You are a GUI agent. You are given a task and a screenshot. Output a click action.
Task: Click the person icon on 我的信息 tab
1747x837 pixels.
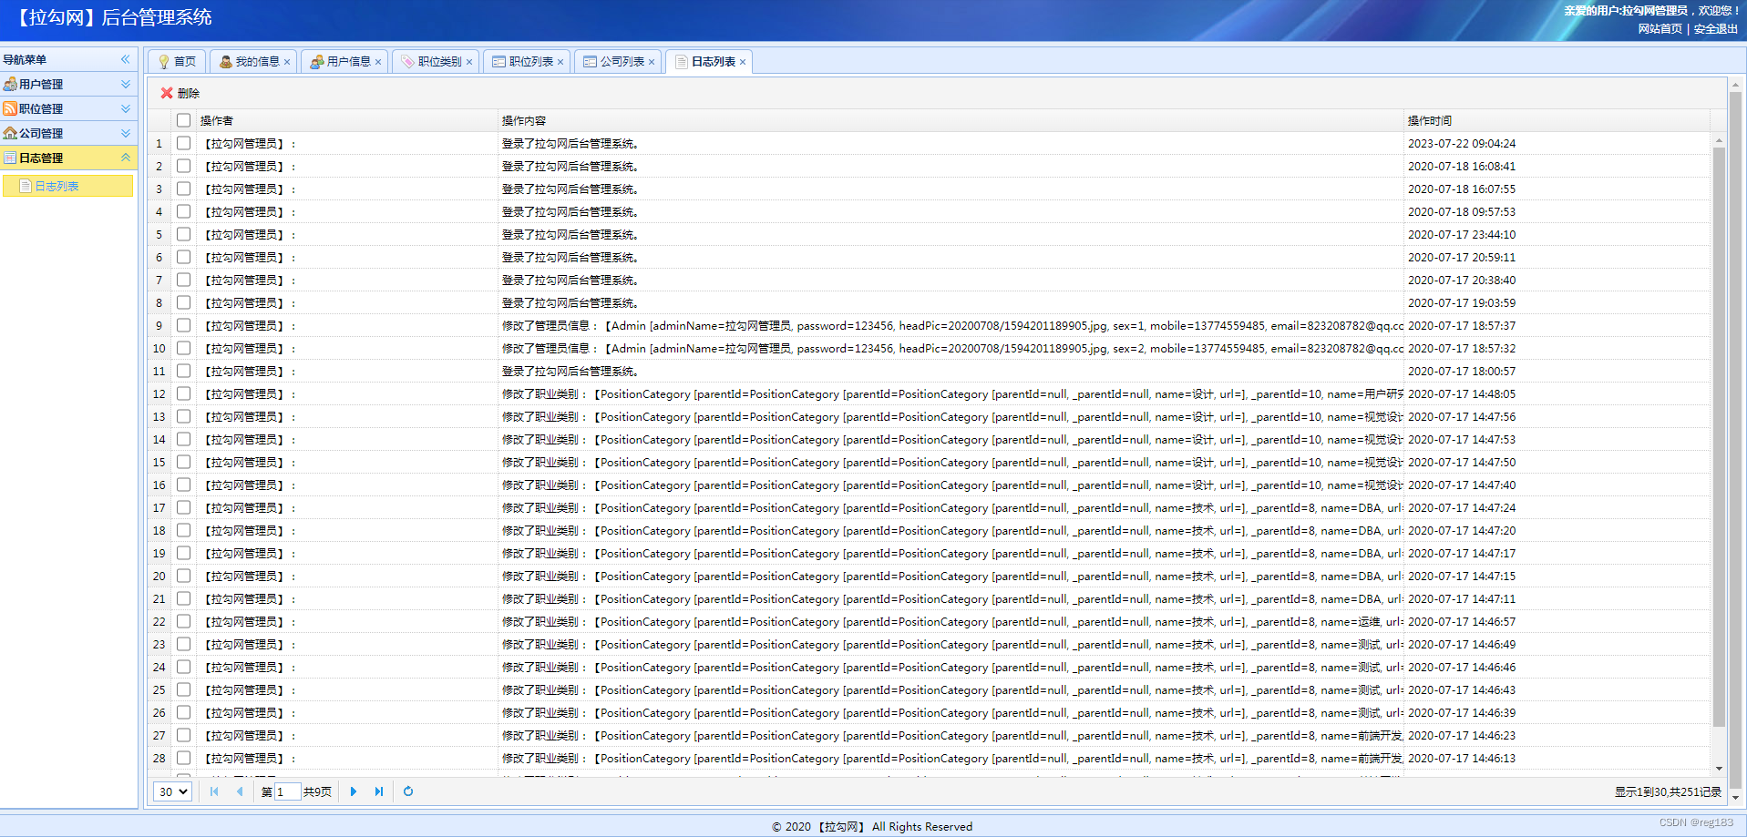tap(226, 62)
